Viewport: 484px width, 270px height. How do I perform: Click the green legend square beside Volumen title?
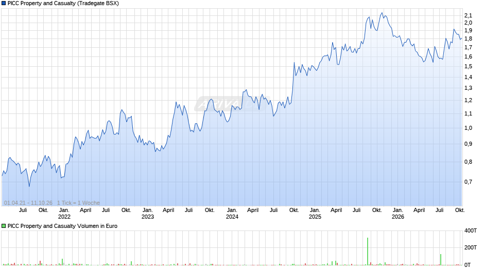(x=4, y=226)
